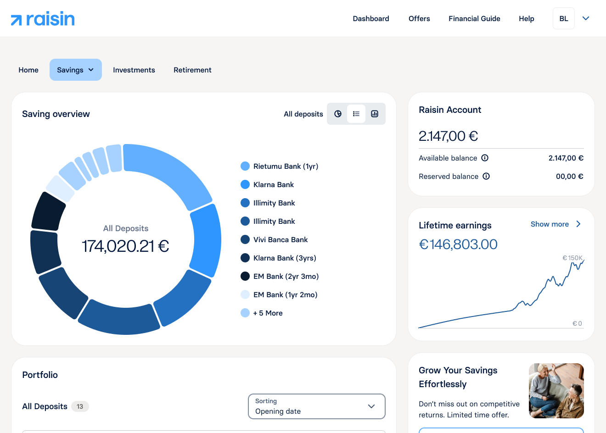Click the All deposits filter label
The image size is (606, 433).
pos(303,114)
